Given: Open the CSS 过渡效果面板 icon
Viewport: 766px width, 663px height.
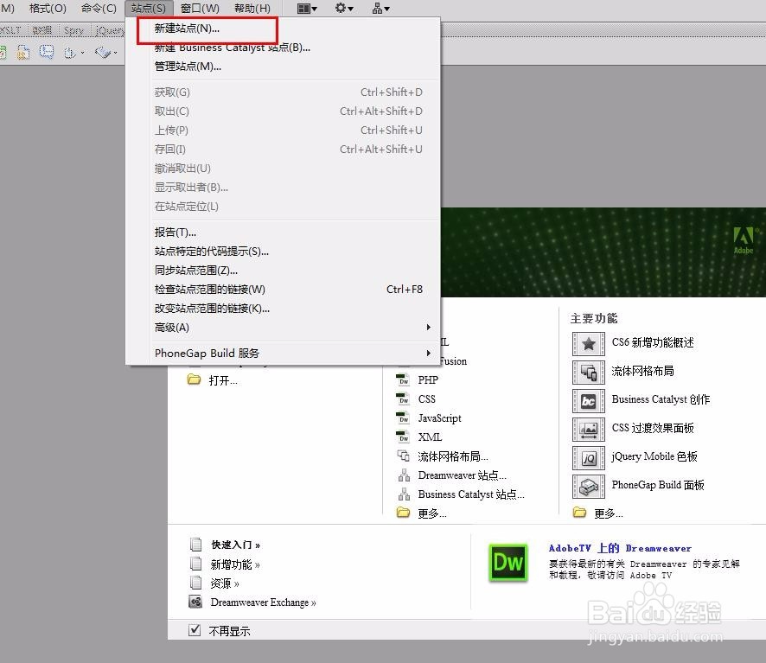Looking at the screenshot, I should [589, 429].
